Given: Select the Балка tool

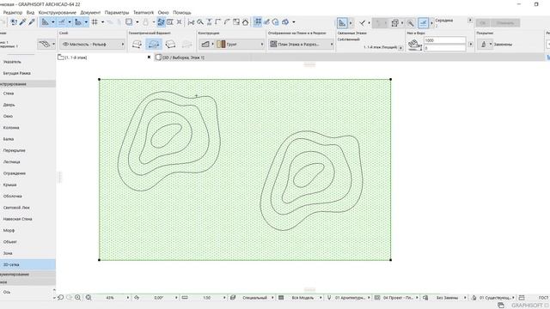Looking at the screenshot, I should point(9,139).
